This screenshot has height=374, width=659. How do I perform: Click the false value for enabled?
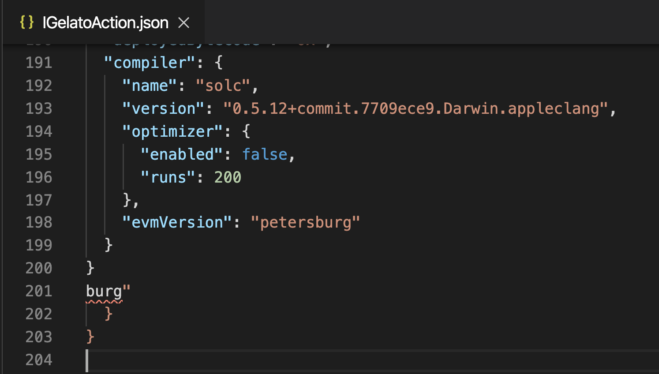[265, 154]
